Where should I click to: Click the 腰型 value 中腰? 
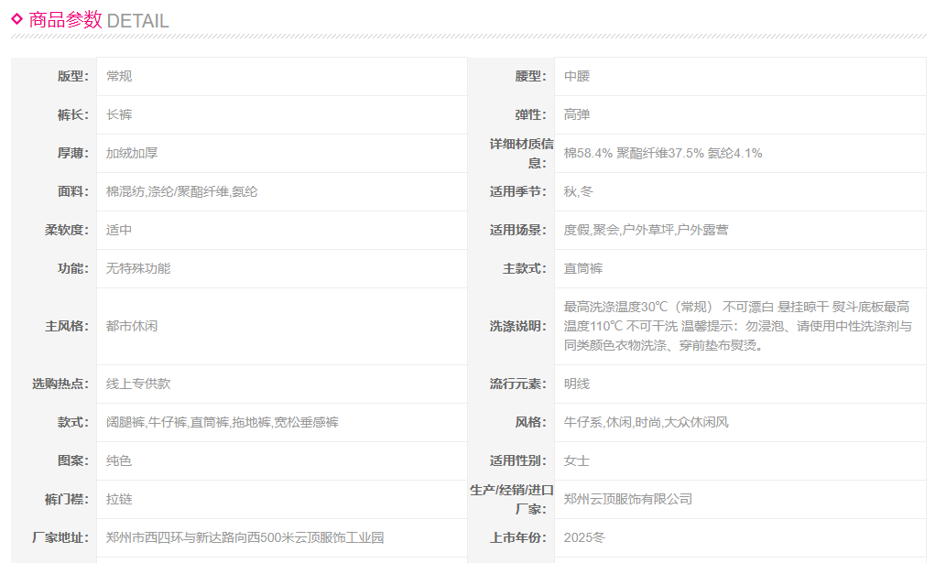click(x=577, y=76)
